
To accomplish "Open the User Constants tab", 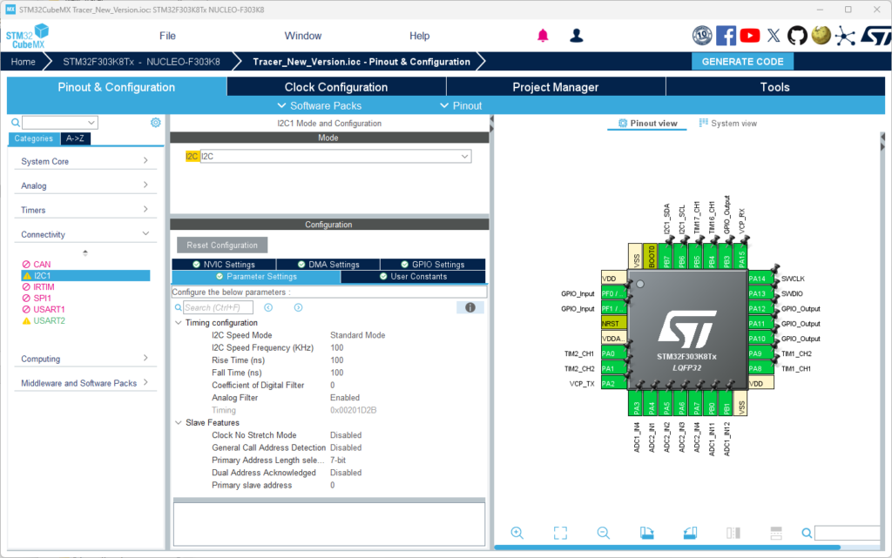I will (413, 277).
